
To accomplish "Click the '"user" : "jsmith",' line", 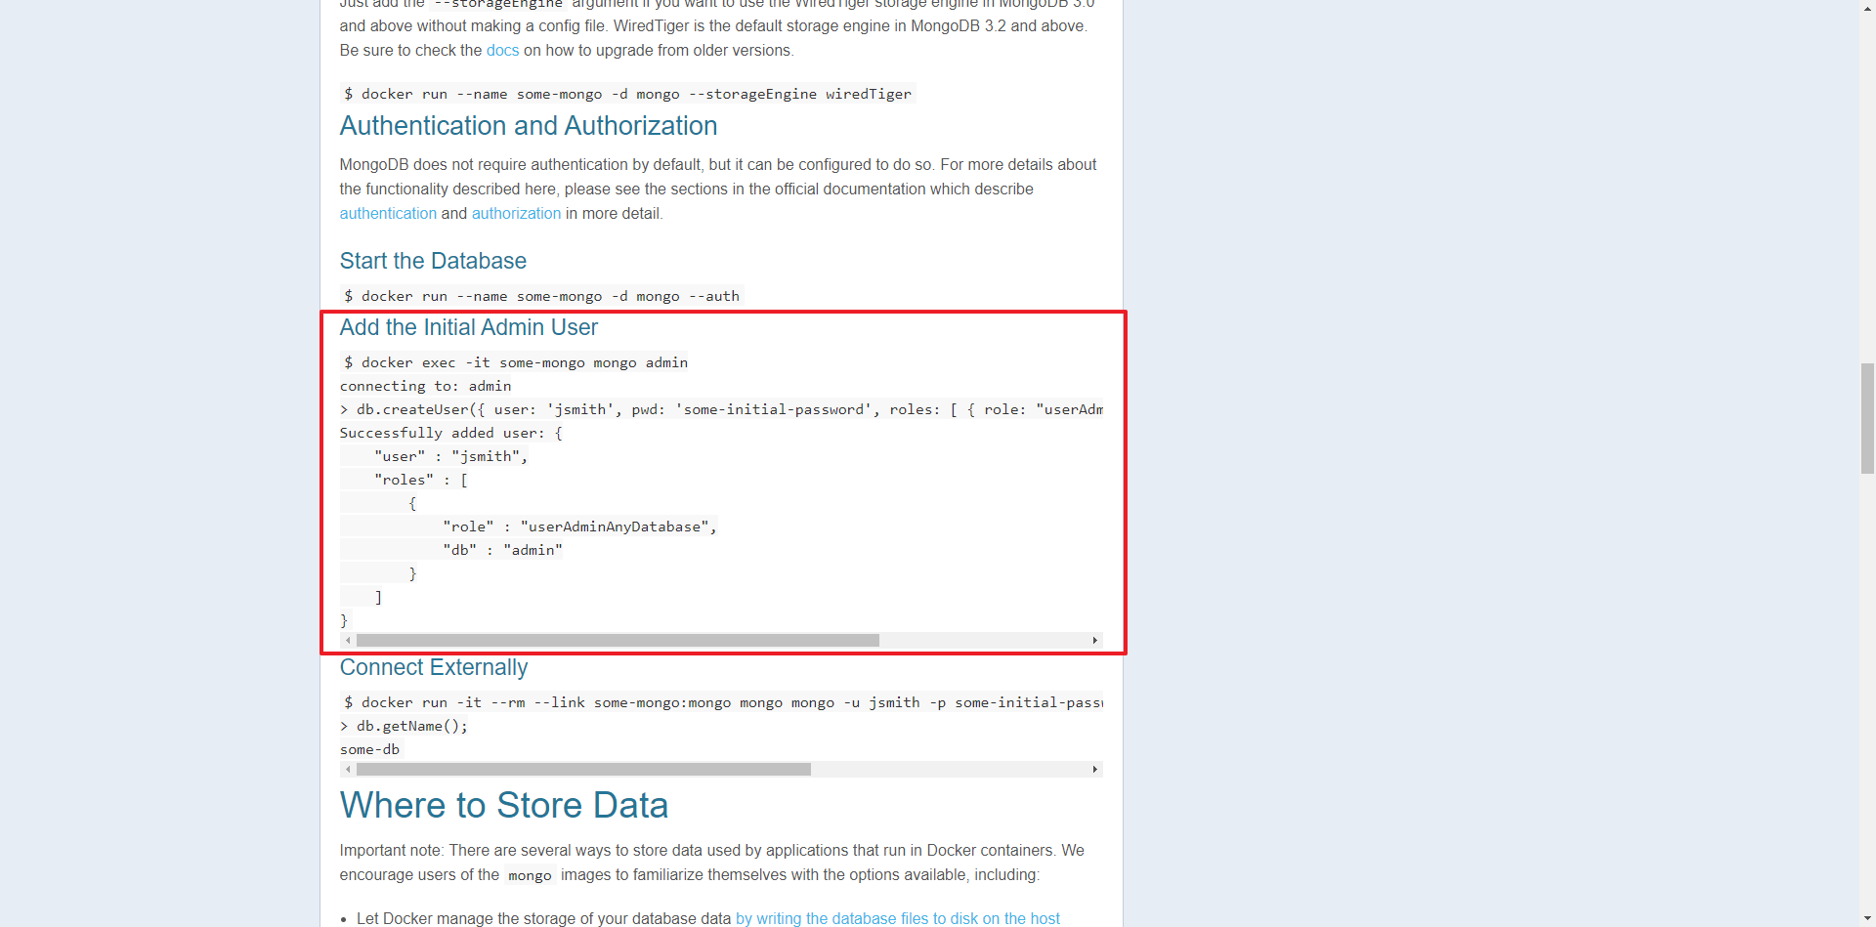I will click(451, 456).
